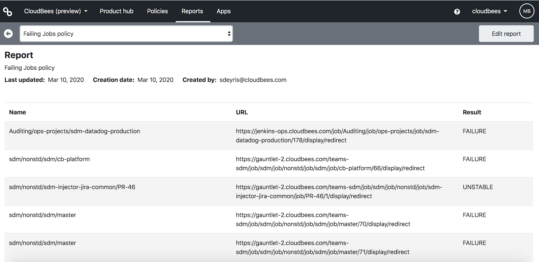
Task: Click the Edit report button
Action: [506, 34]
